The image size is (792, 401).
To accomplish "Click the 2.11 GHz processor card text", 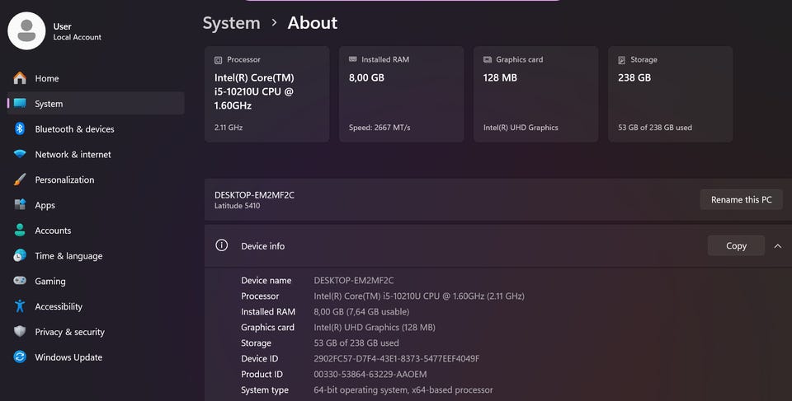I will pos(229,128).
